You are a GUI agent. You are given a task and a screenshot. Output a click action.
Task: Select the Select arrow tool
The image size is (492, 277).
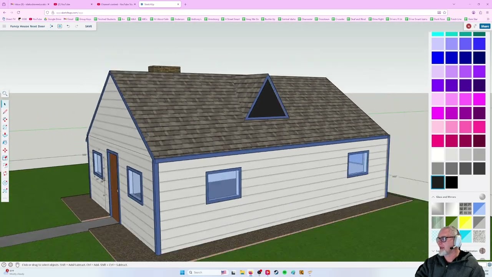(5, 104)
